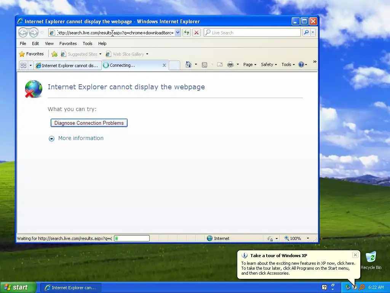The image size is (390, 293).
Task: Show more command bar items chevron
Action: (315, 62)
